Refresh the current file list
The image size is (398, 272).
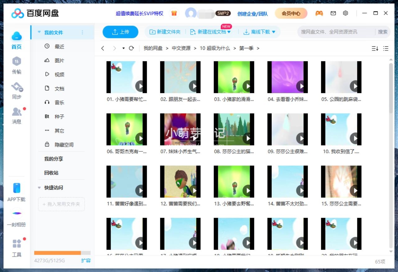pyautogui.click(x=131, y=48)
